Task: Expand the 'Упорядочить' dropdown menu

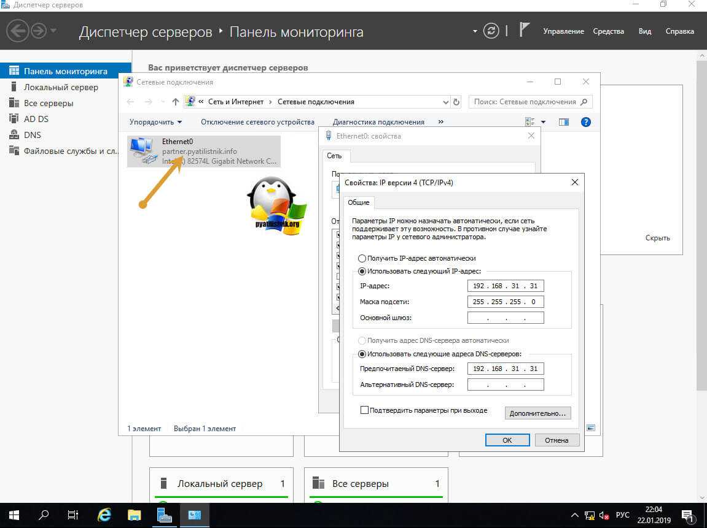Action: (x=155, y=122)
